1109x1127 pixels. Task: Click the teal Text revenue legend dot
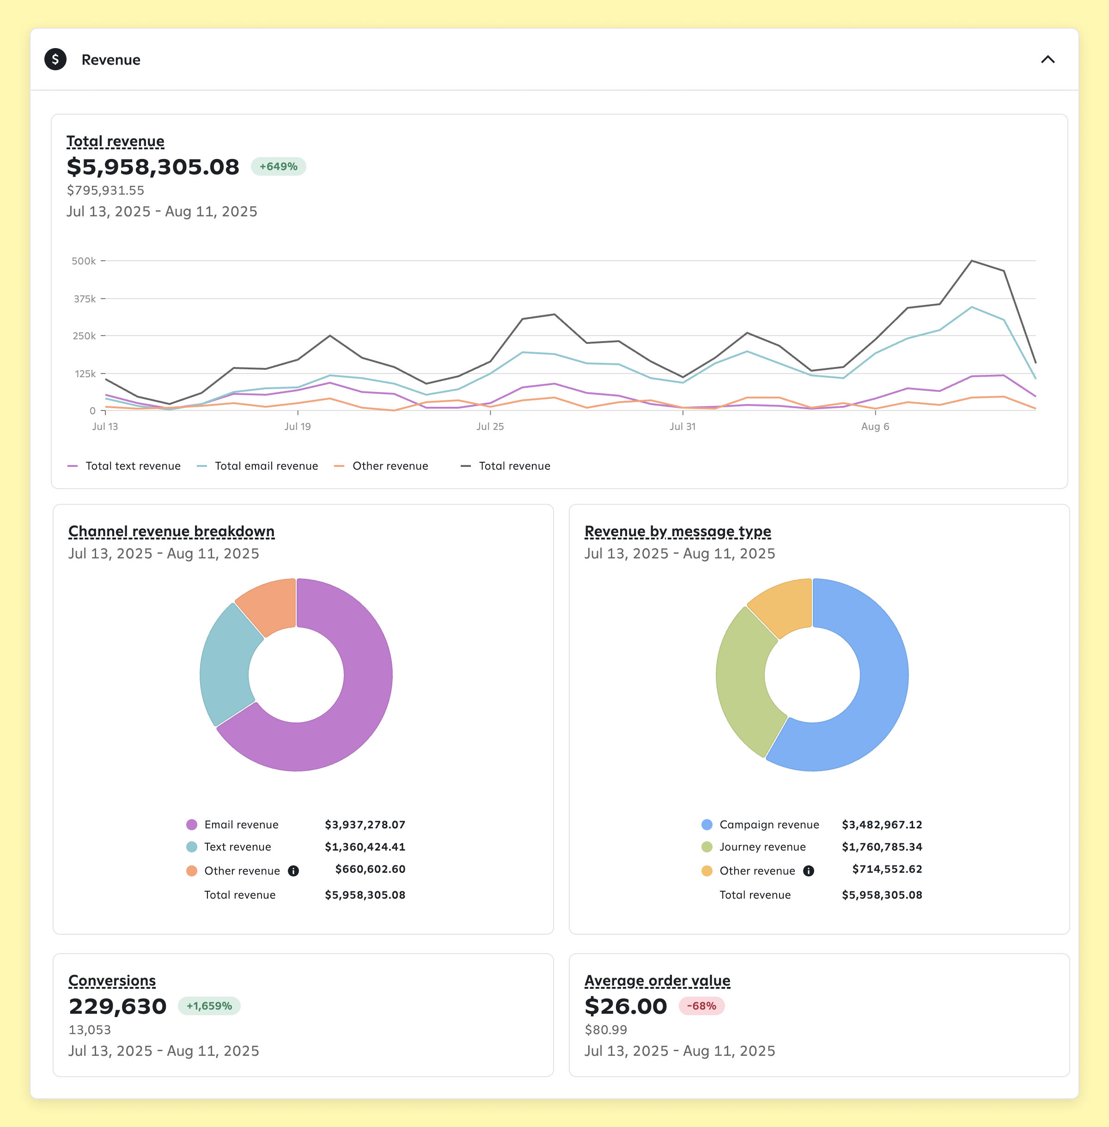pyautogui.click(x=192, y=847)
